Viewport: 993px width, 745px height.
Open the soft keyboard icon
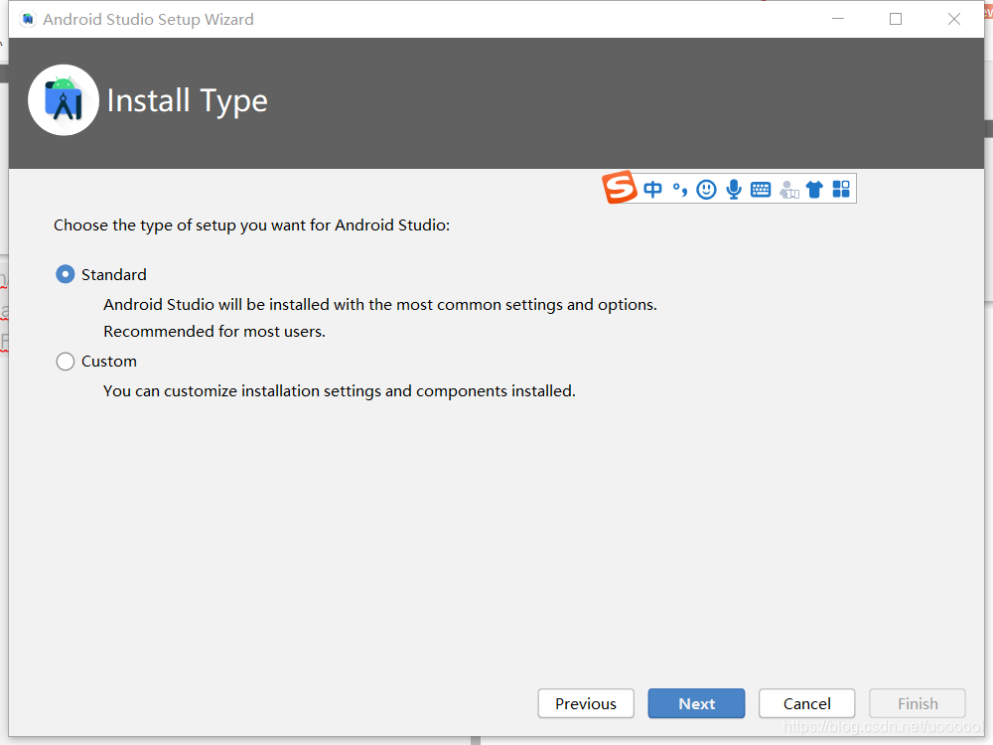(x=760, y=189)
